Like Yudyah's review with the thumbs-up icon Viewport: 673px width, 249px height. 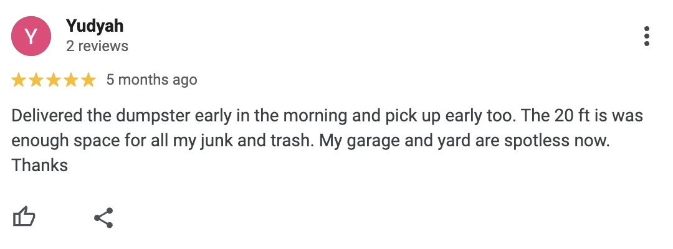(x=24, y=217)
